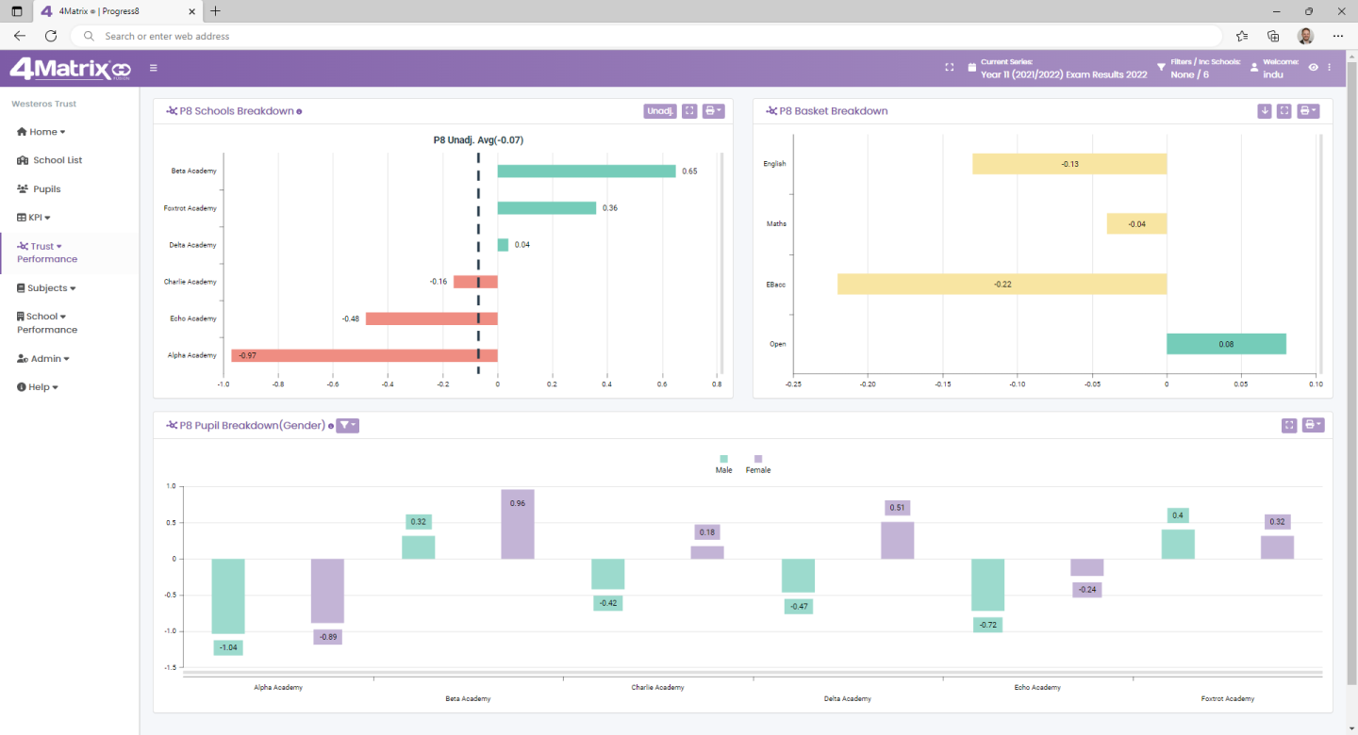The width and height of the screenshot is (1358, 735).
Task: Open the vertical three-dots menu in header
Action: (1330, 68)
